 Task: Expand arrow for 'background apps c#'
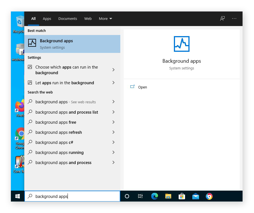113,142
